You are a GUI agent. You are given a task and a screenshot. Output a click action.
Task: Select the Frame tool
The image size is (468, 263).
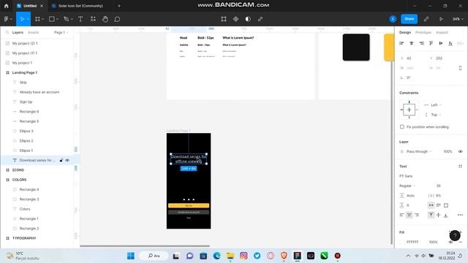(x=37, y=19)
